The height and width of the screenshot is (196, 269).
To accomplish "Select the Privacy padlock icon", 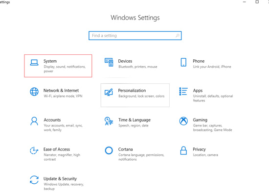I will pos(183,150).
